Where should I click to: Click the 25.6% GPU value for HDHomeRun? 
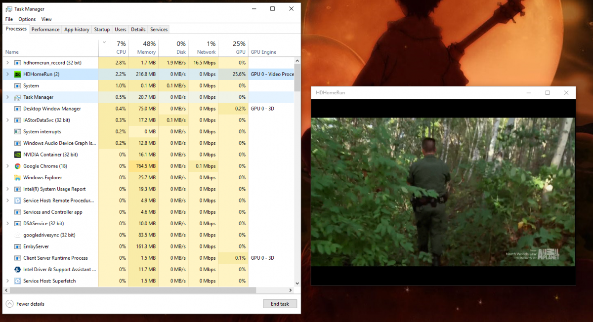pos(238,74)
